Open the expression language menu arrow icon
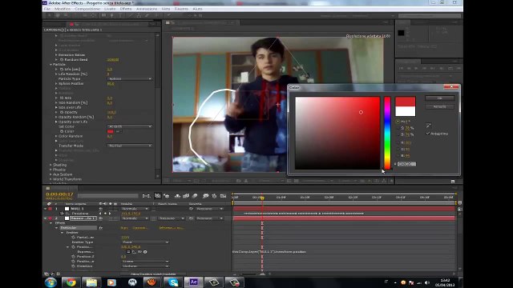Viewport: 513px width, 288px height. [145, 252]
